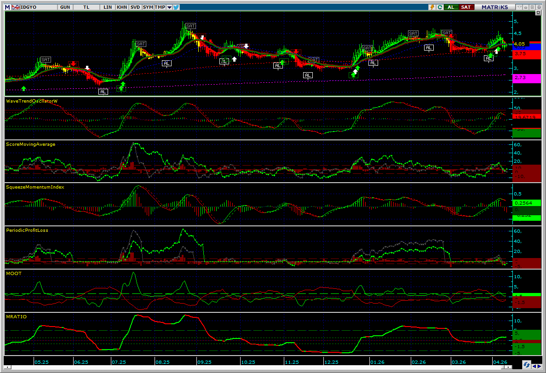Viewport: 546px width, 373px height.
Task: Select the PeriodicProfitLoss indicator label
Action: (x=27, y=230)
